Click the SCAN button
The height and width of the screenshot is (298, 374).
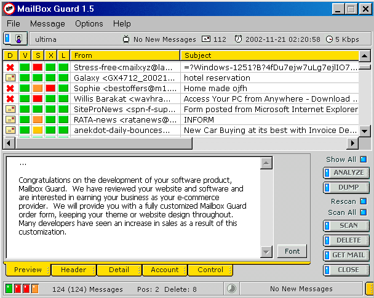pyautogui.click(x=346, y=225)
